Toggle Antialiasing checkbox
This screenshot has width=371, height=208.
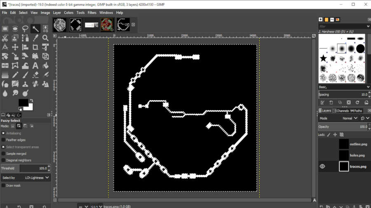coord(3,133)
